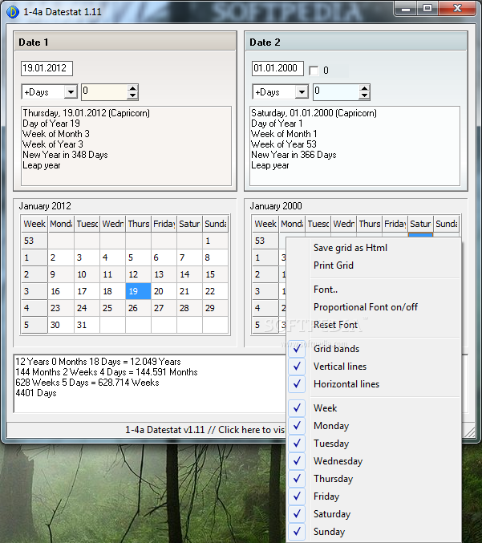Click 'Week of Year 53' in Date 2 info
Viewport: 482px width, 543px height.
coord(284,144)
